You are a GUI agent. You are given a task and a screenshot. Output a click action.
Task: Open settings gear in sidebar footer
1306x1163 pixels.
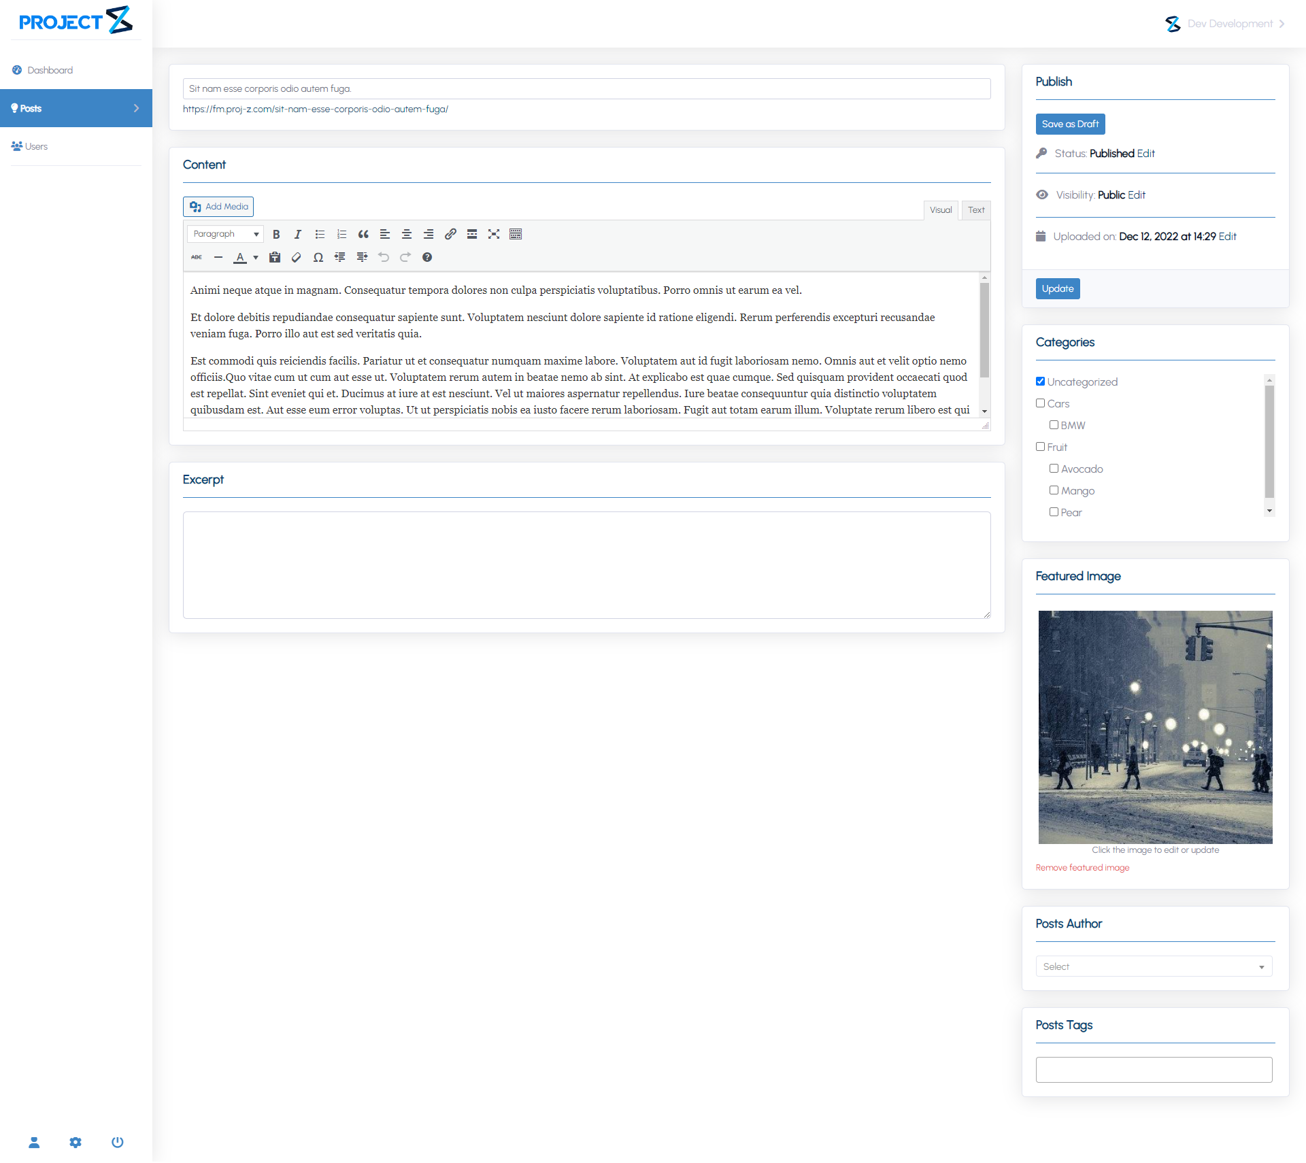76,1143
